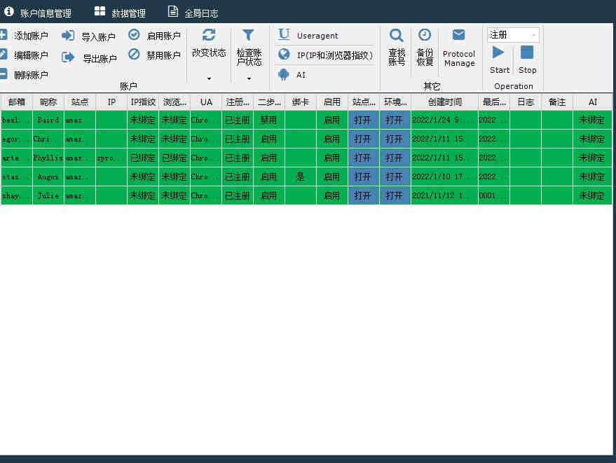Click the Useragent label

click(x=317, y=36)
